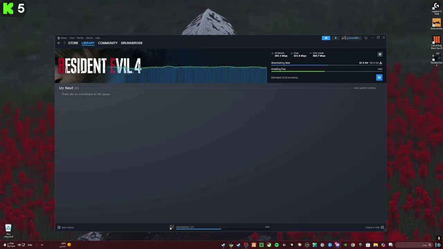The image size is (443, 249).
Task: Click the bottom download progress bar
Action: (223, 229)
